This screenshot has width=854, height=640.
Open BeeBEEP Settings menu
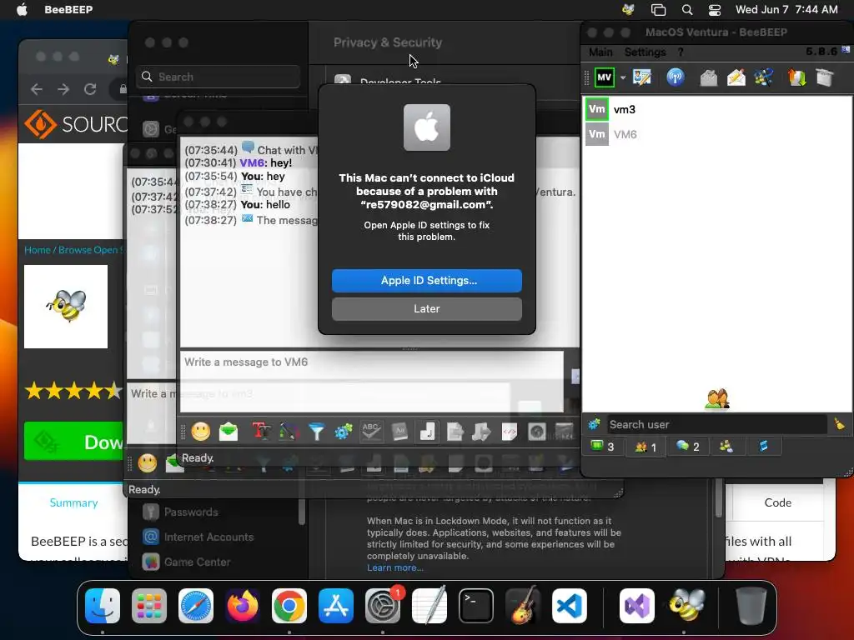[x=645, y=52]
